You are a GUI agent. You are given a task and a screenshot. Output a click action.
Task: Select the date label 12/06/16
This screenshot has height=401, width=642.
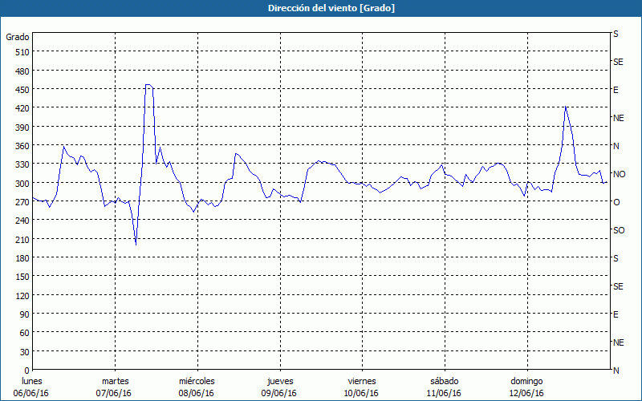[526, 393]
